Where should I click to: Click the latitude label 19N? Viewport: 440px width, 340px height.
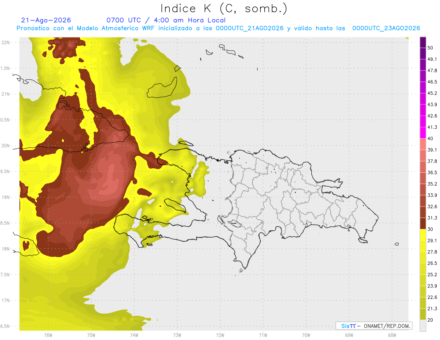pyautogui.click(x=5, y=197)
